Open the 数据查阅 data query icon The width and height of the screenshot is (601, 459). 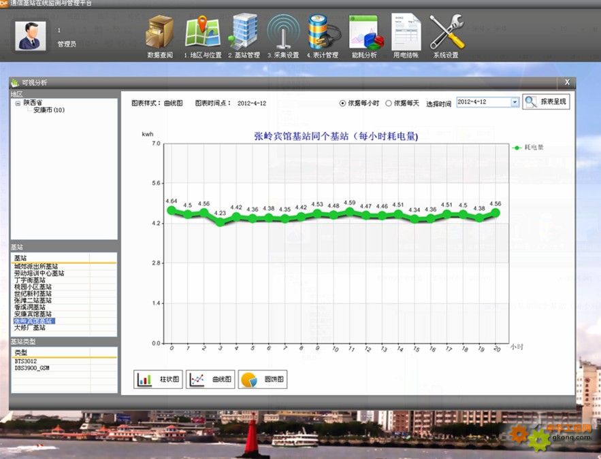pos(160,33)
